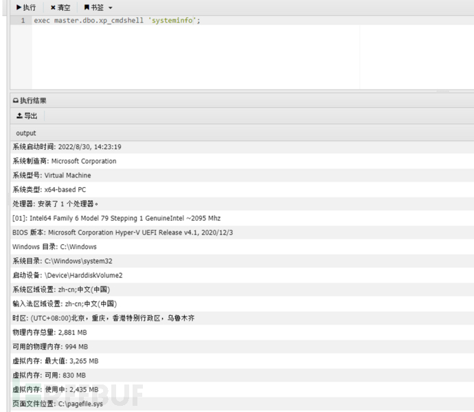
Task: Select row 系统目录: C:\Windows\system32
Action: coord(242,261)
